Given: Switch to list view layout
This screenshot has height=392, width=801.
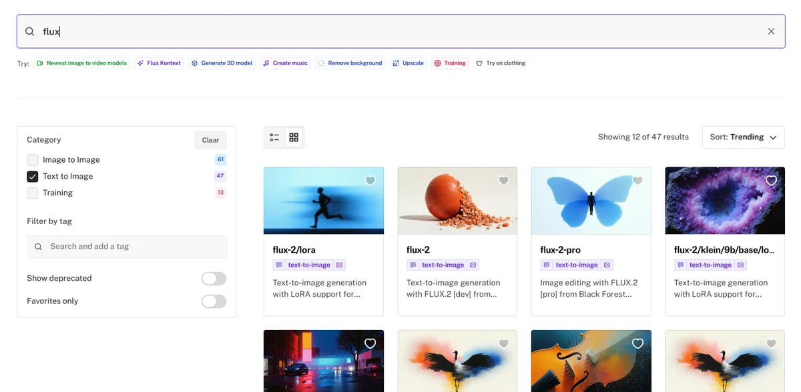Looking at the screenshot, I should [x=274, y=137].
